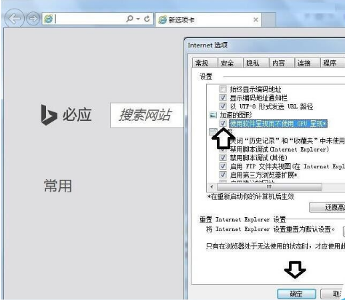Toggle 使用软件呈现而不使用 GPU 呈现 checkbox

223,123
